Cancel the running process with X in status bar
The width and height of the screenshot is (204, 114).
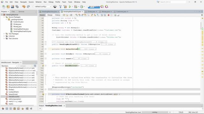click(x=170, y=112)
